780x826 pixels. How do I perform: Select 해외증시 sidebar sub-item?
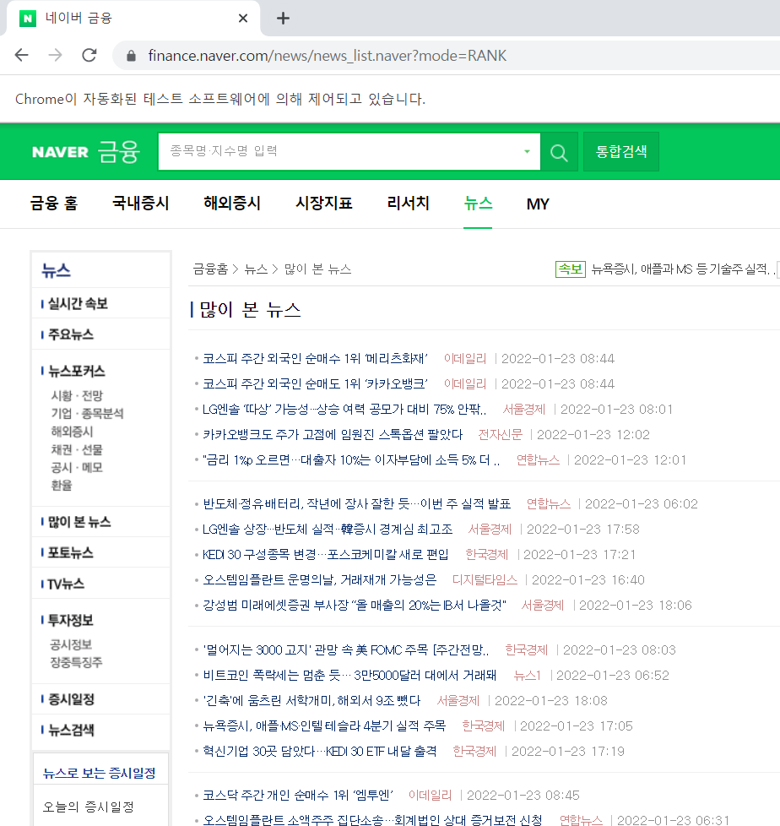click(x=72, y=432)
